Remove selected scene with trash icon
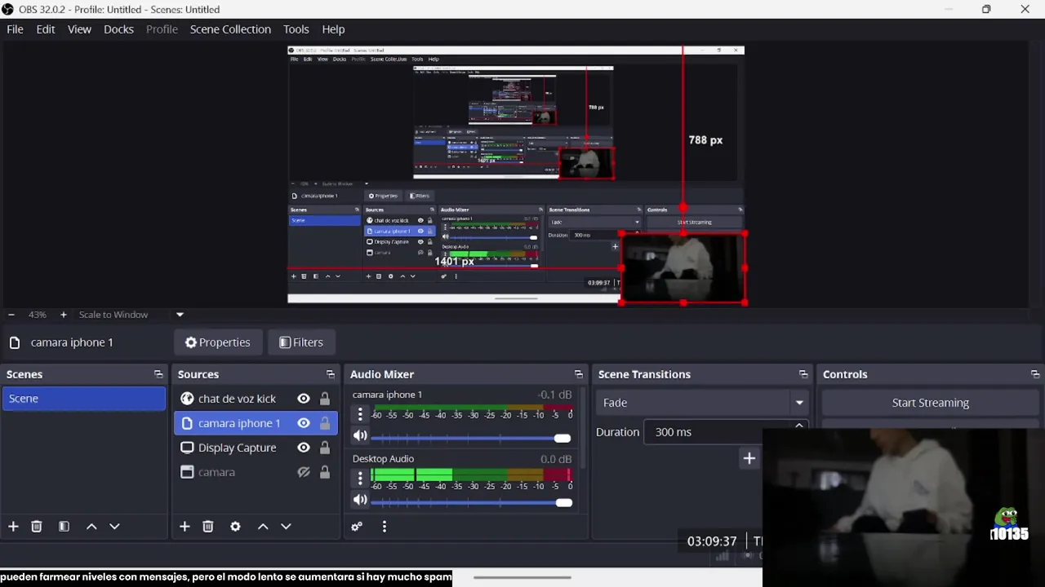 37,527
